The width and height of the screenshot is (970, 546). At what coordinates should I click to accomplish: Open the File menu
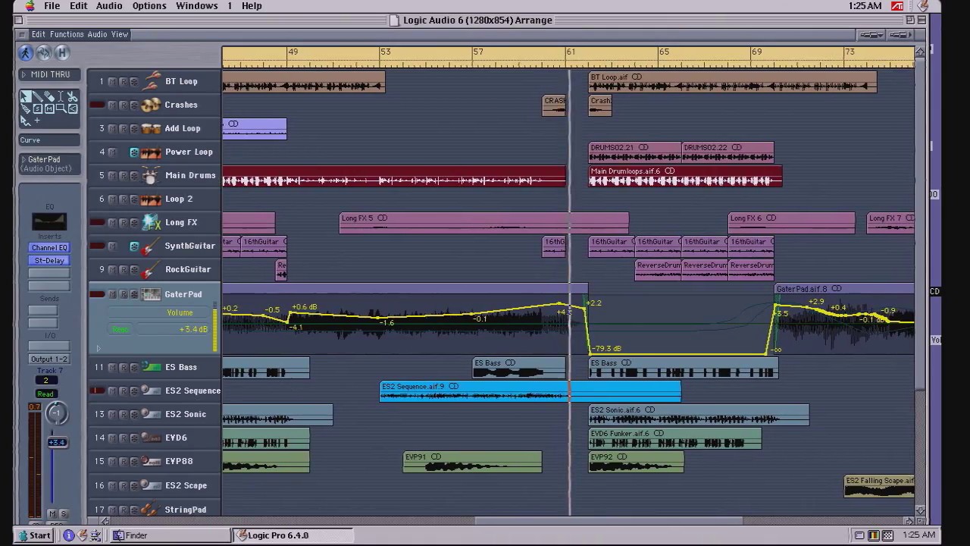[x=52, y=6]
